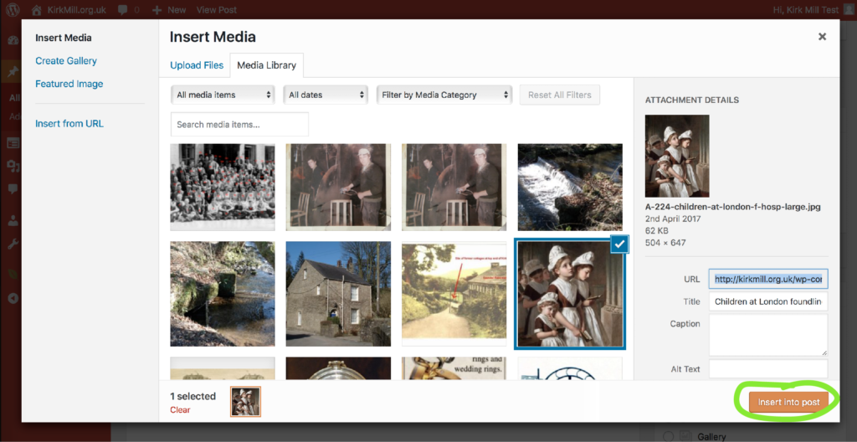
Task: Click the plus New icon in admin bar
Action: [x=156, y=10]
